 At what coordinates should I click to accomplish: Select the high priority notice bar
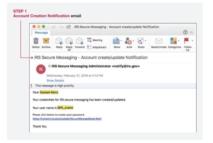click(113, 86)
